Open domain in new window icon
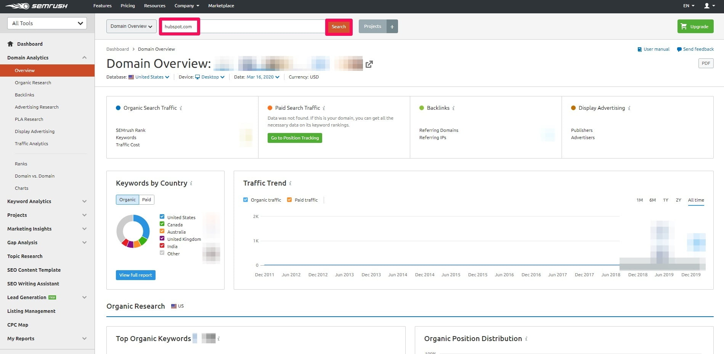 [369, 64]
